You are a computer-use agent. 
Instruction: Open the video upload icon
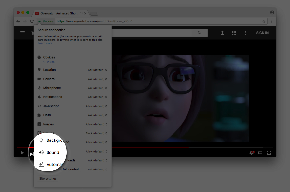222,33
